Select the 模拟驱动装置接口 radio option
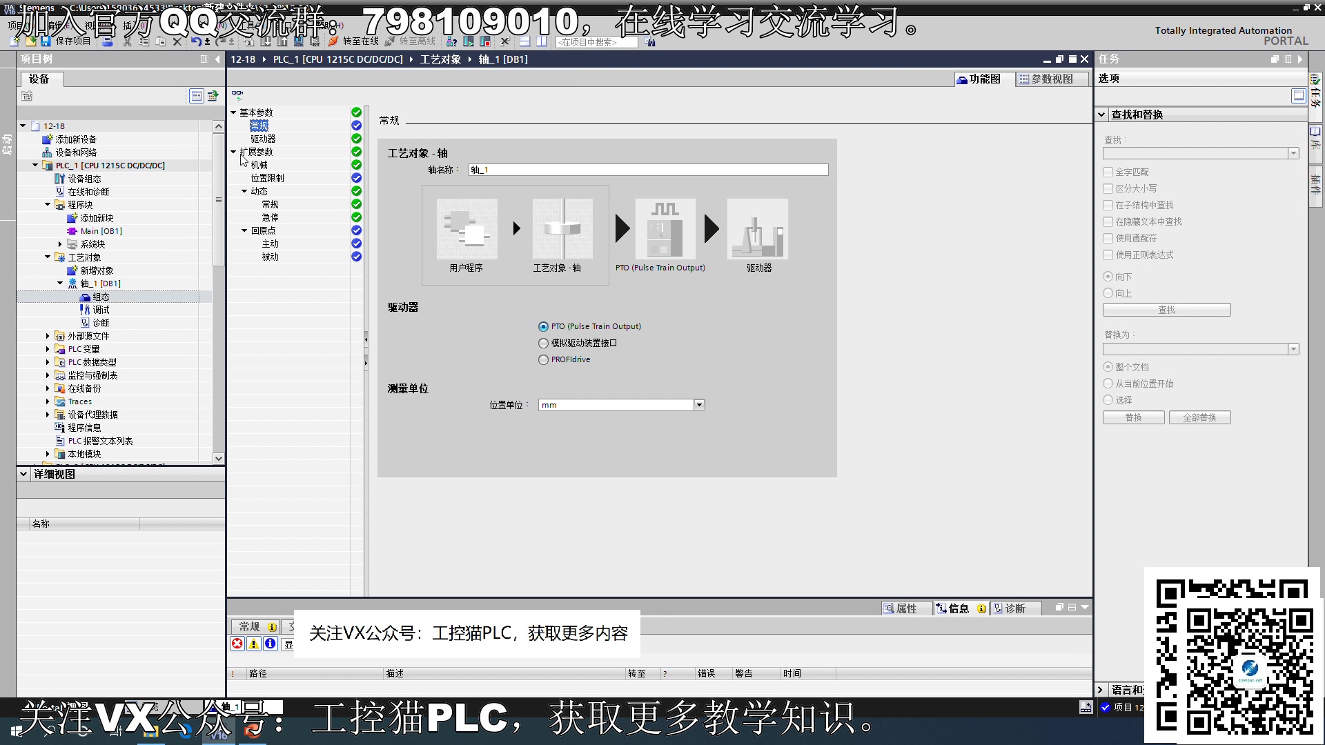Image resolution: width=1325 pixels, height=745 pixels. [x=544, y=343]
